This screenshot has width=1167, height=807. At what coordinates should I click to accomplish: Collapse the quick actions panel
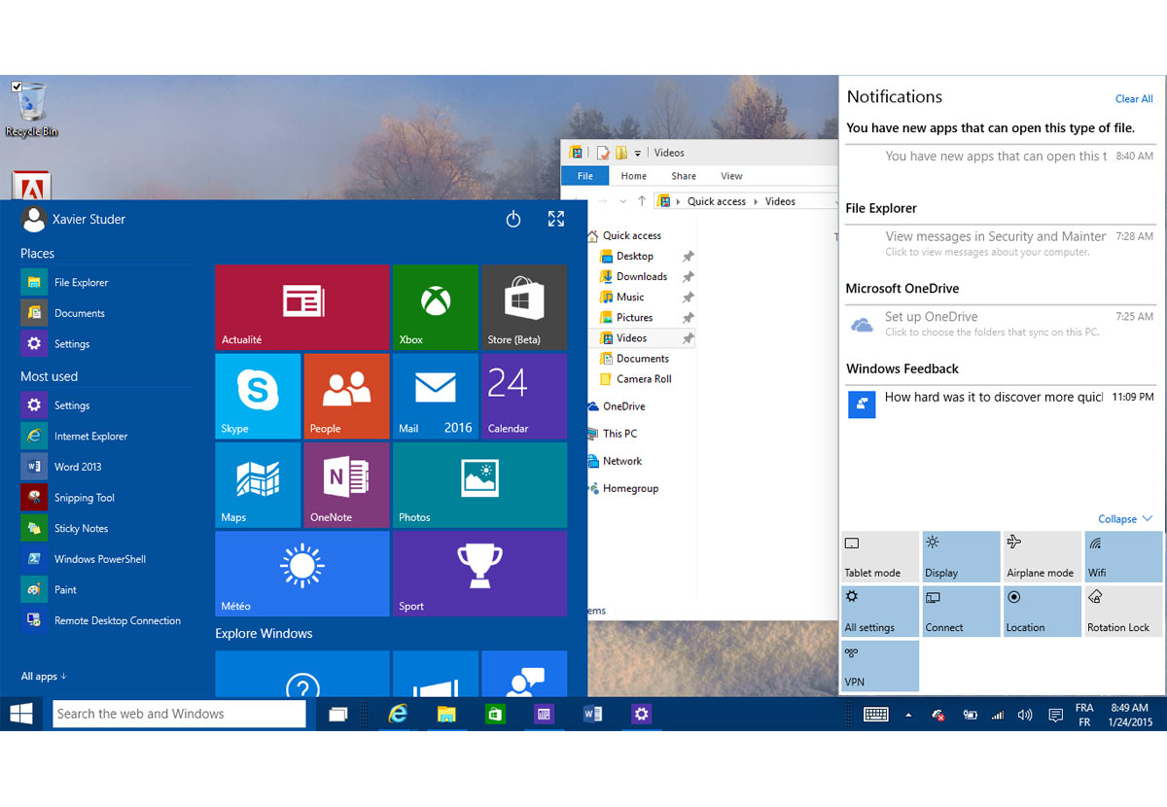point(1125,519)
